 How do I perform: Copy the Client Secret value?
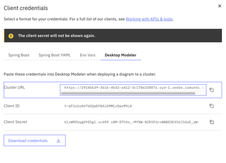211,122
